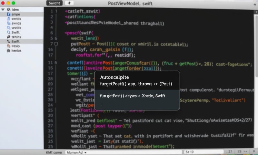Select the smpe file icon
The height and width of the screenshot is (155, 258).
tap(9, 14)
